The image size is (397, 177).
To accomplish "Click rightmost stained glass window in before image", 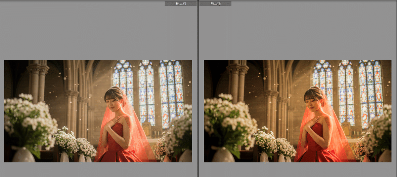I will point(171,92).
